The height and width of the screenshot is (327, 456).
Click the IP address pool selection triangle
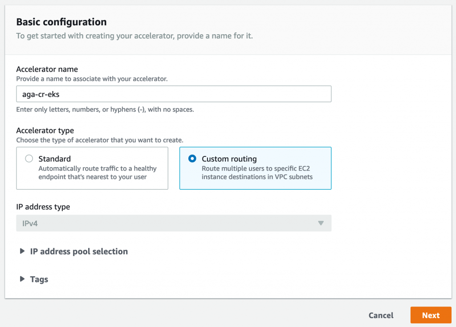pyautogui.click(x=22, y=251)
